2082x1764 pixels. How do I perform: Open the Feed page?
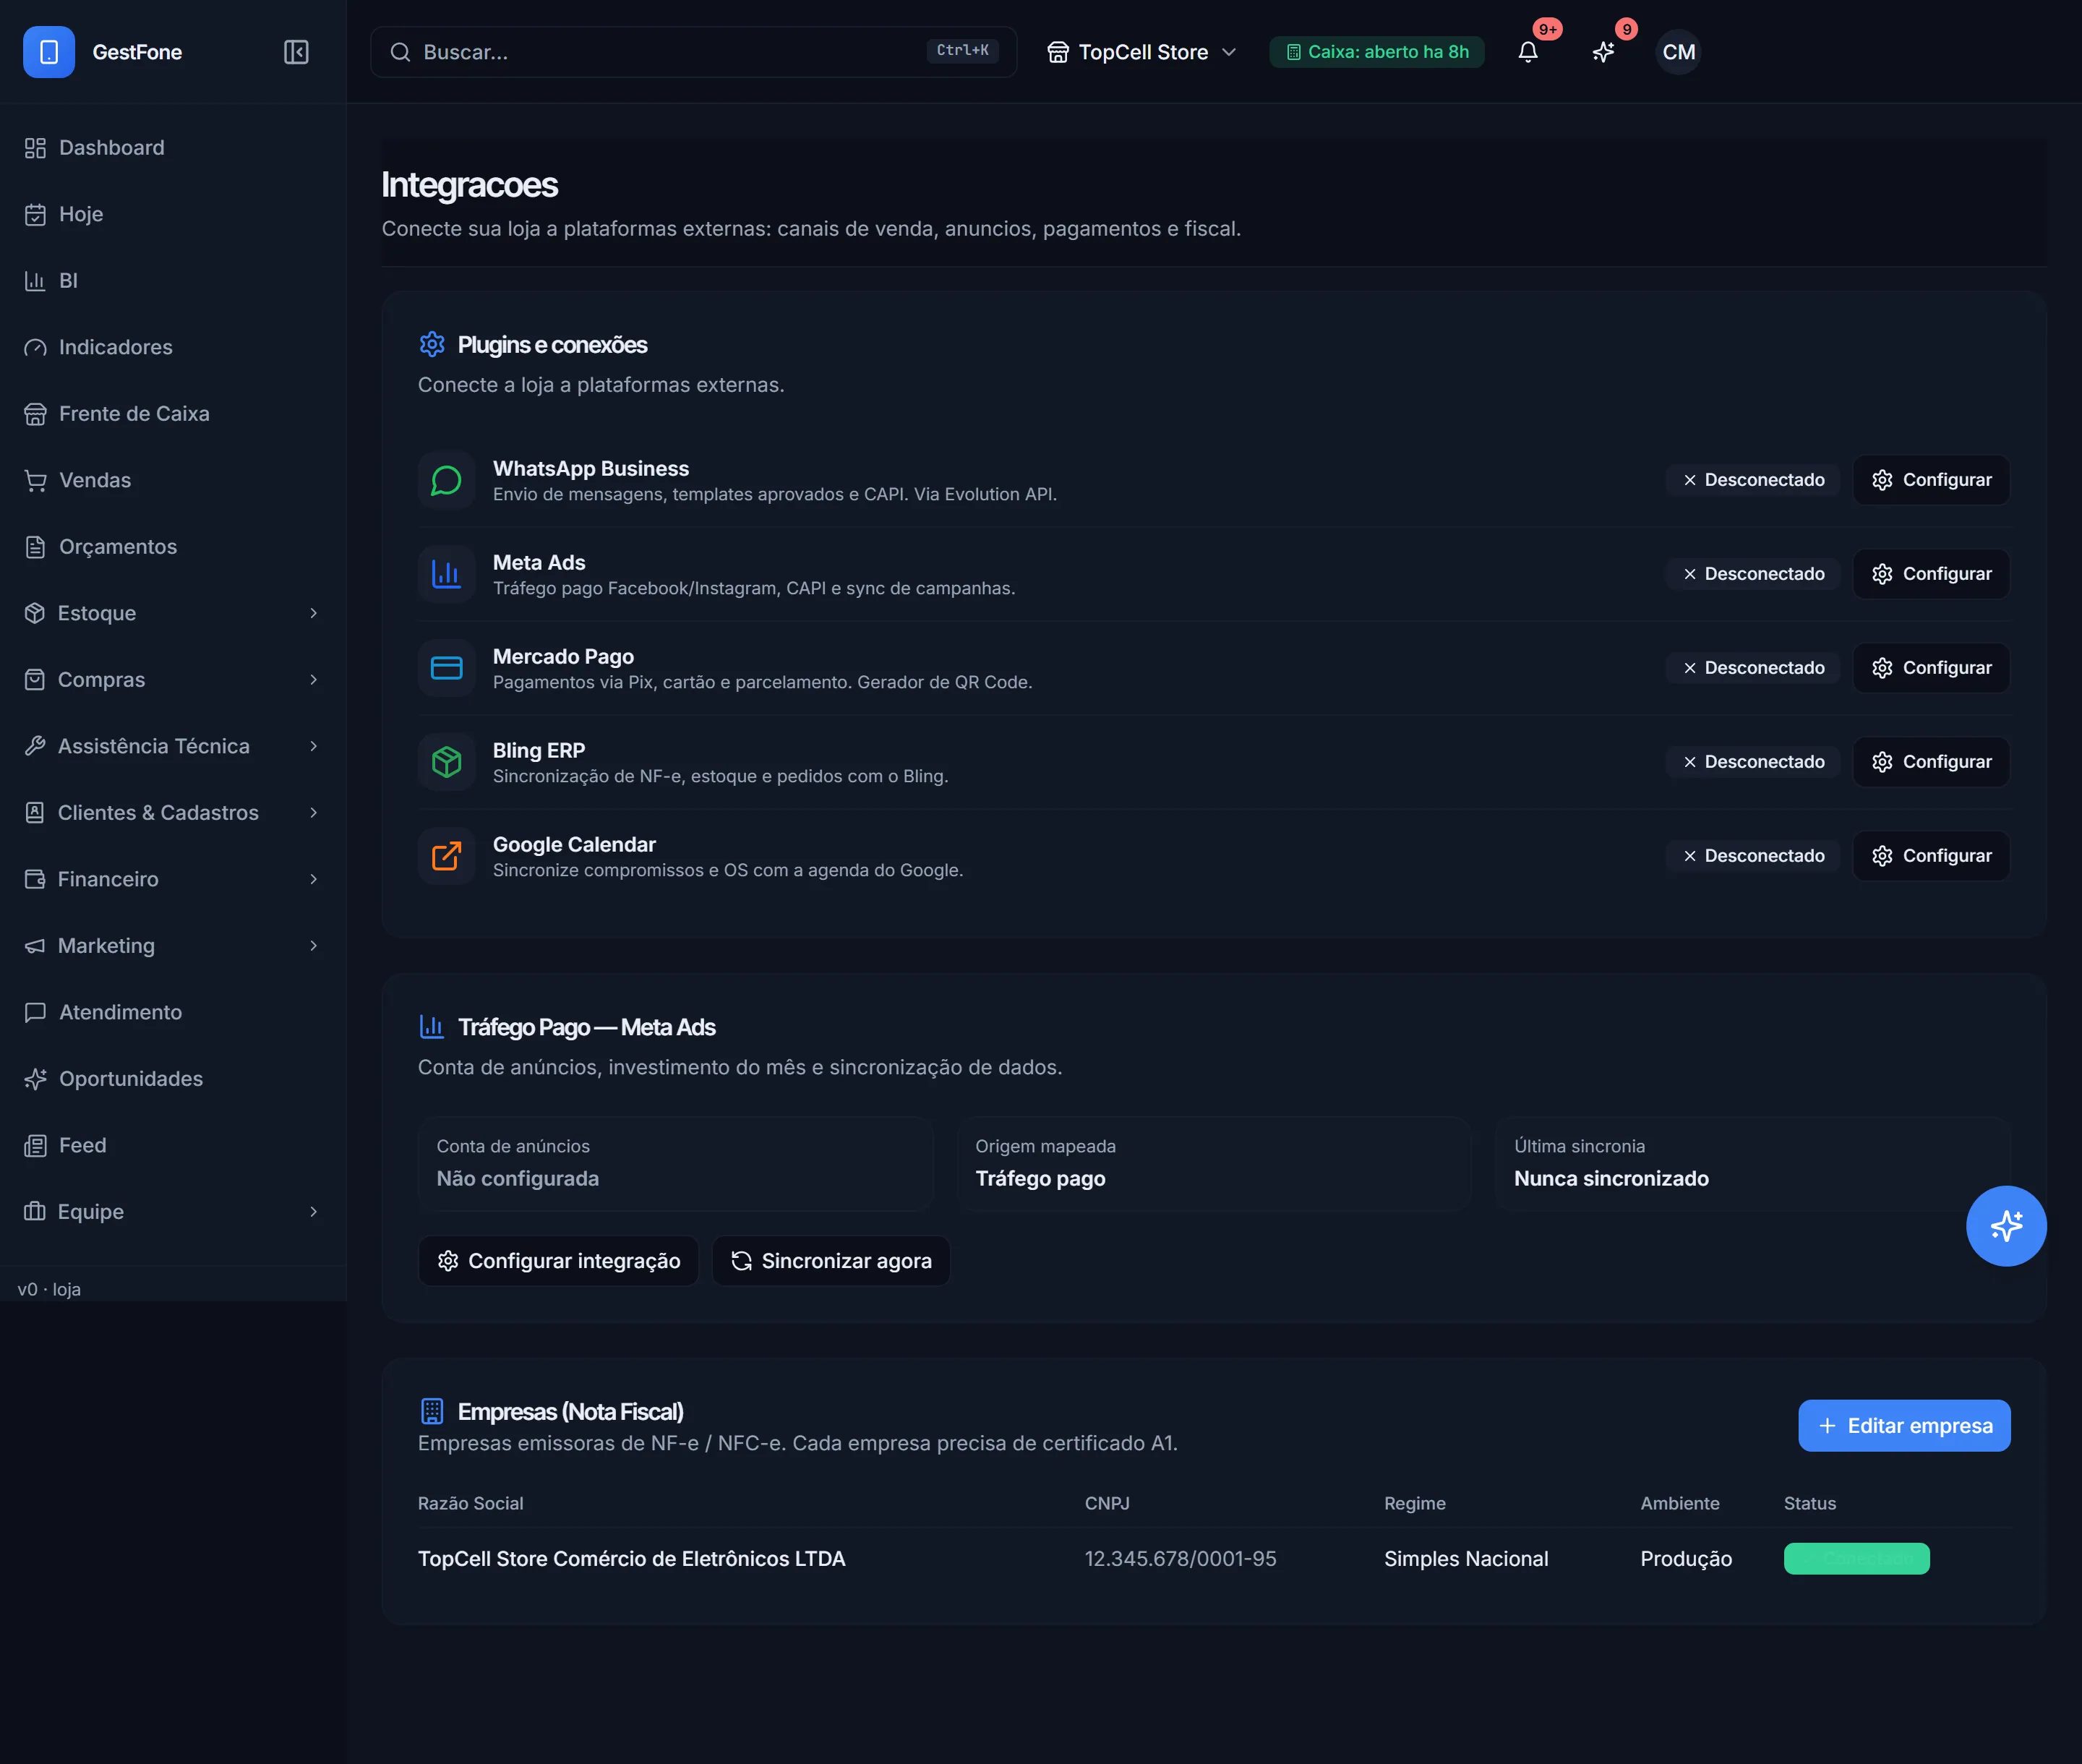tap(174, 1145)
